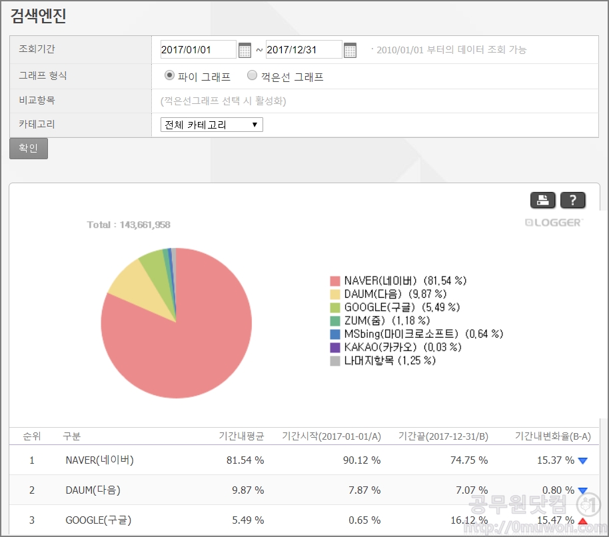Click GOOGLE start value 0.65 %
Screen dimensions: 609x537
tap(364, 520)
